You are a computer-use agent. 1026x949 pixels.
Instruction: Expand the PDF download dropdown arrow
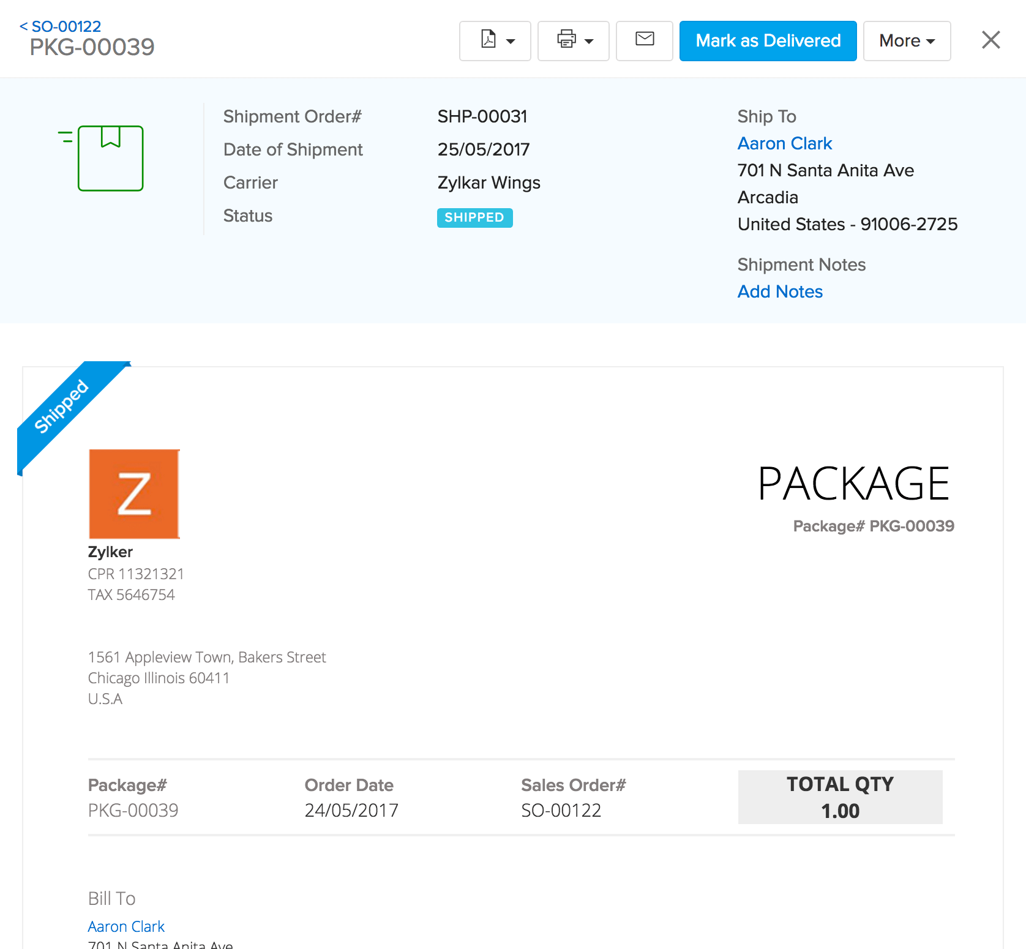tap(510, 41)
